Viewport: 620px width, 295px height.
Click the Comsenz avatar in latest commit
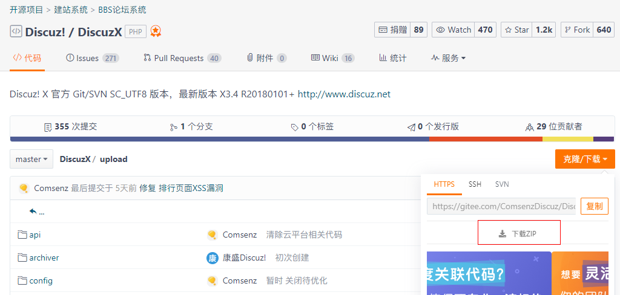(x=24, y=188)
